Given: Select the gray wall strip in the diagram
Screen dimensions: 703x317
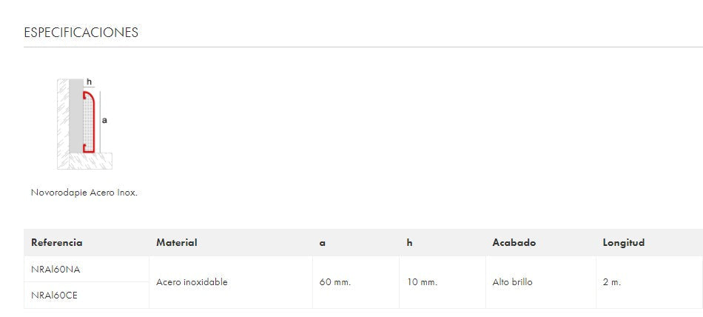Looking at the screenshot, I should tap(75, 119).
